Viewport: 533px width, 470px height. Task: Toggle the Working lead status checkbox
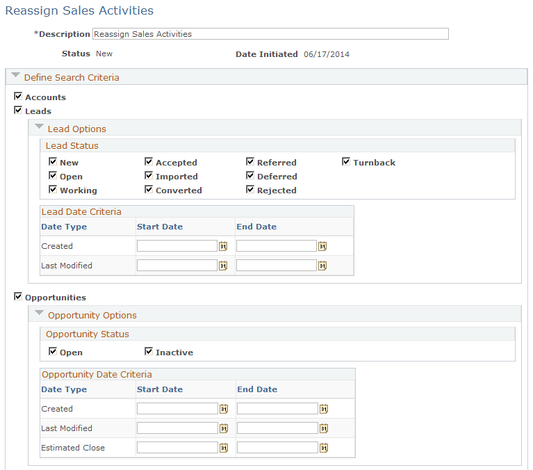coord(53,189)
